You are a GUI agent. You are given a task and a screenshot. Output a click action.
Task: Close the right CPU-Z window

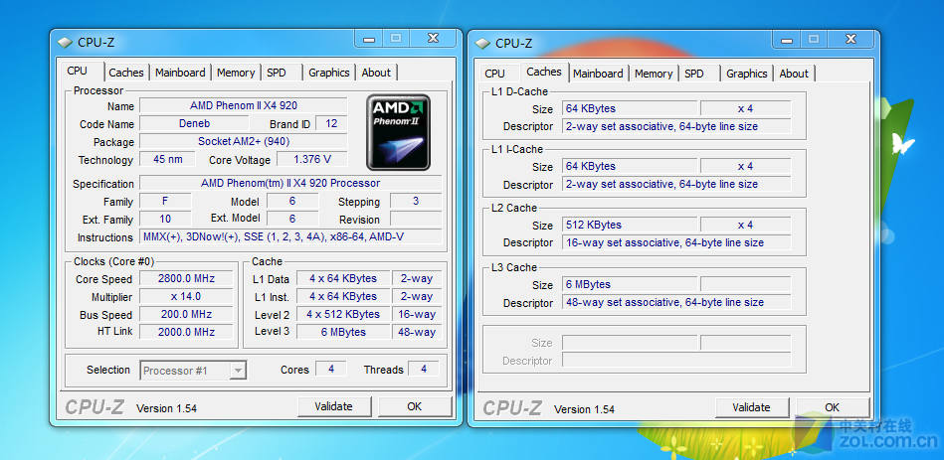click(850, 39)
